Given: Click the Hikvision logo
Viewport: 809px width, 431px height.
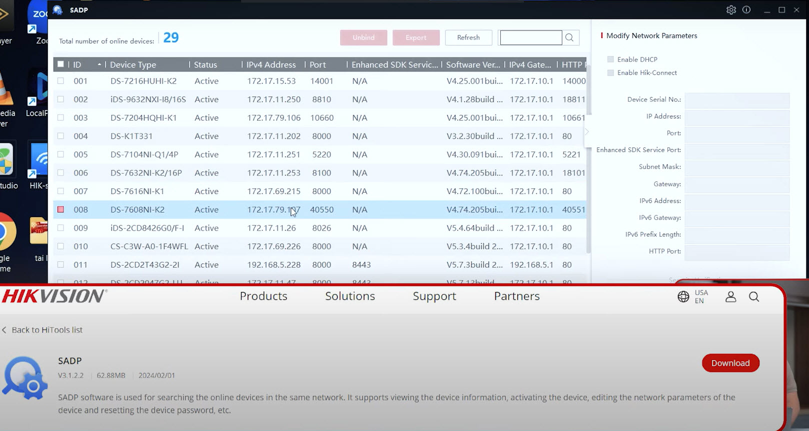Looking at the screenshot, I should point(54,296).
